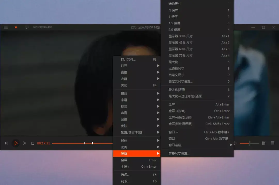Expand the 窗口定位 submenu arrow
The width and height of the screenshot is (279, 185).
tap(231, 145)
